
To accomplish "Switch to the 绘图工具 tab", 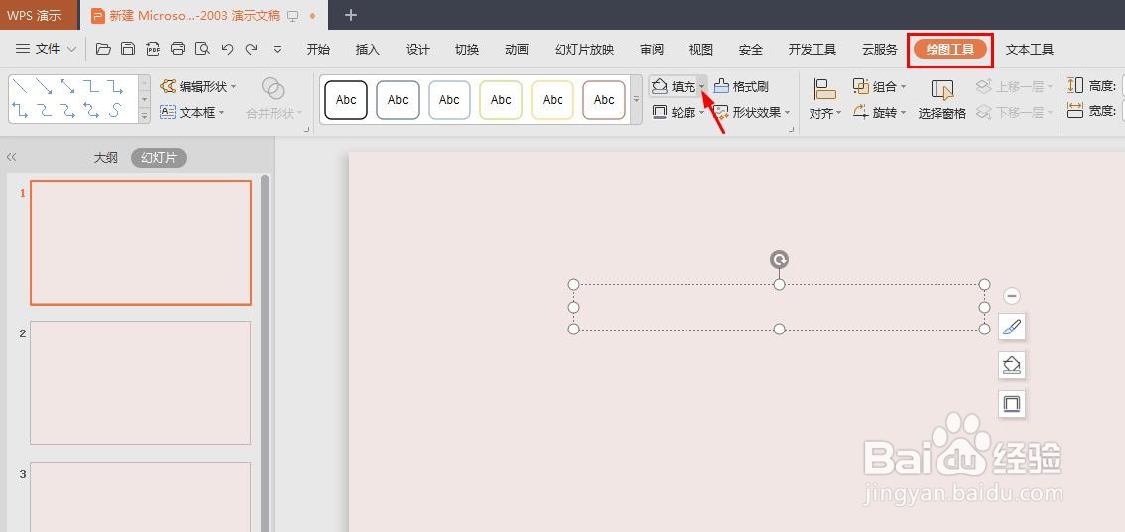I will tap(950, 50).
